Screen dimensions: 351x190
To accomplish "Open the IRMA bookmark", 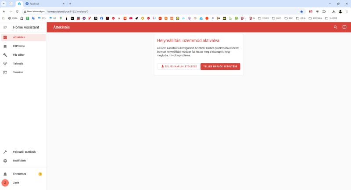I will point(13,18).
